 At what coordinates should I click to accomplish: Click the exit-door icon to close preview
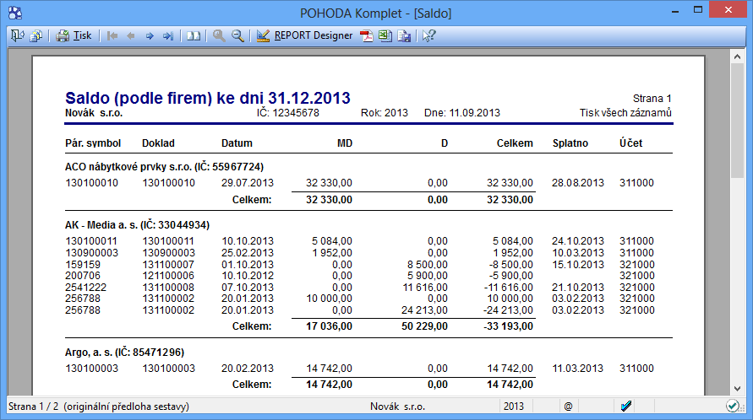coord(17,35)
